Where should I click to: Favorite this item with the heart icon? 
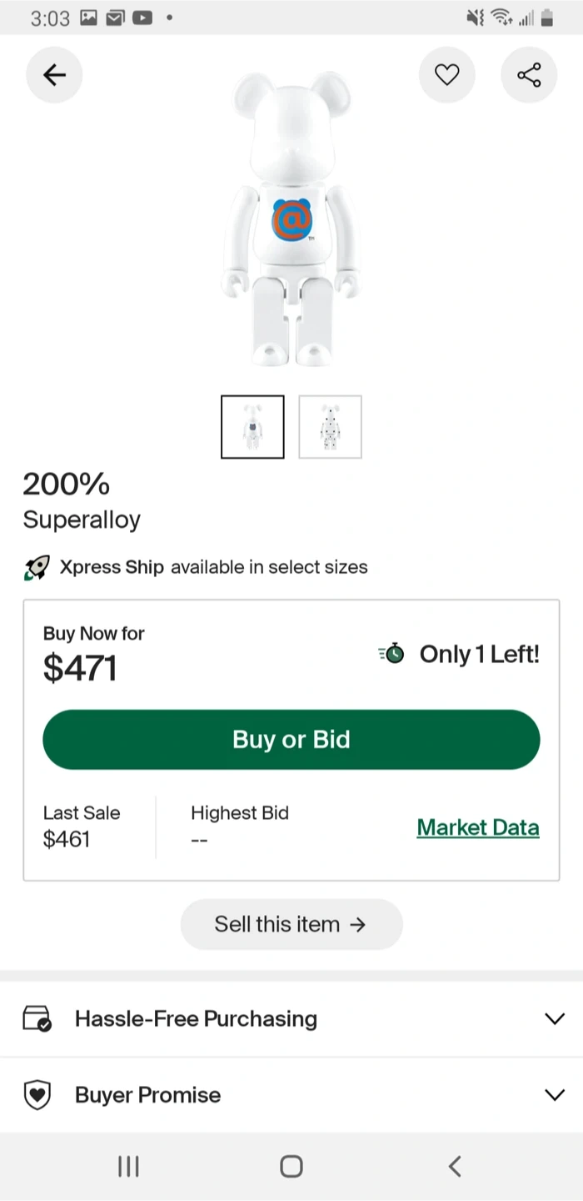[x=447, y=75]
